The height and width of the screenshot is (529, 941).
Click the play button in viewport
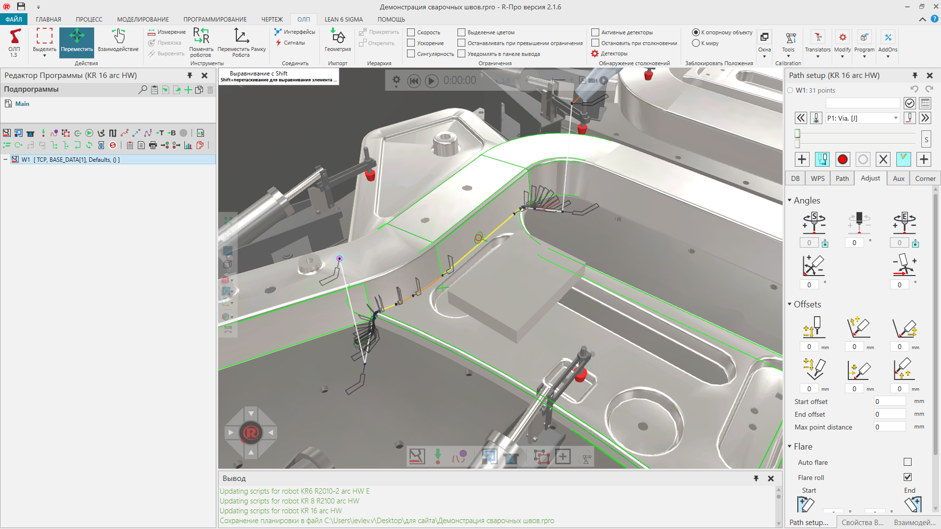click(432, 81)
